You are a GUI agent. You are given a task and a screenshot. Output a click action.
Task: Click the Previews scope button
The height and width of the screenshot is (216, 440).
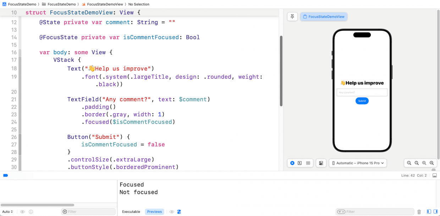[154, 212]
